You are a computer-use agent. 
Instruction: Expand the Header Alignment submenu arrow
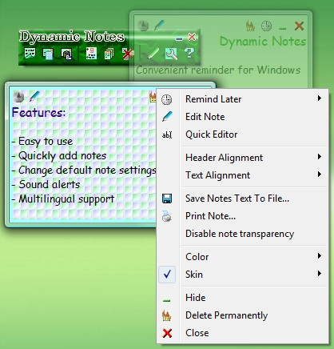pos(320,157)
